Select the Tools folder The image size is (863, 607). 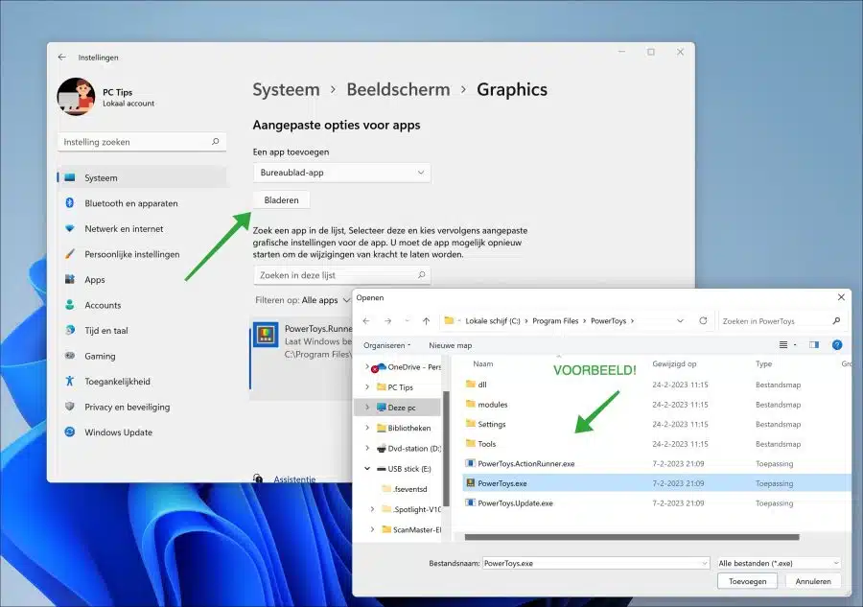[480, 444]
